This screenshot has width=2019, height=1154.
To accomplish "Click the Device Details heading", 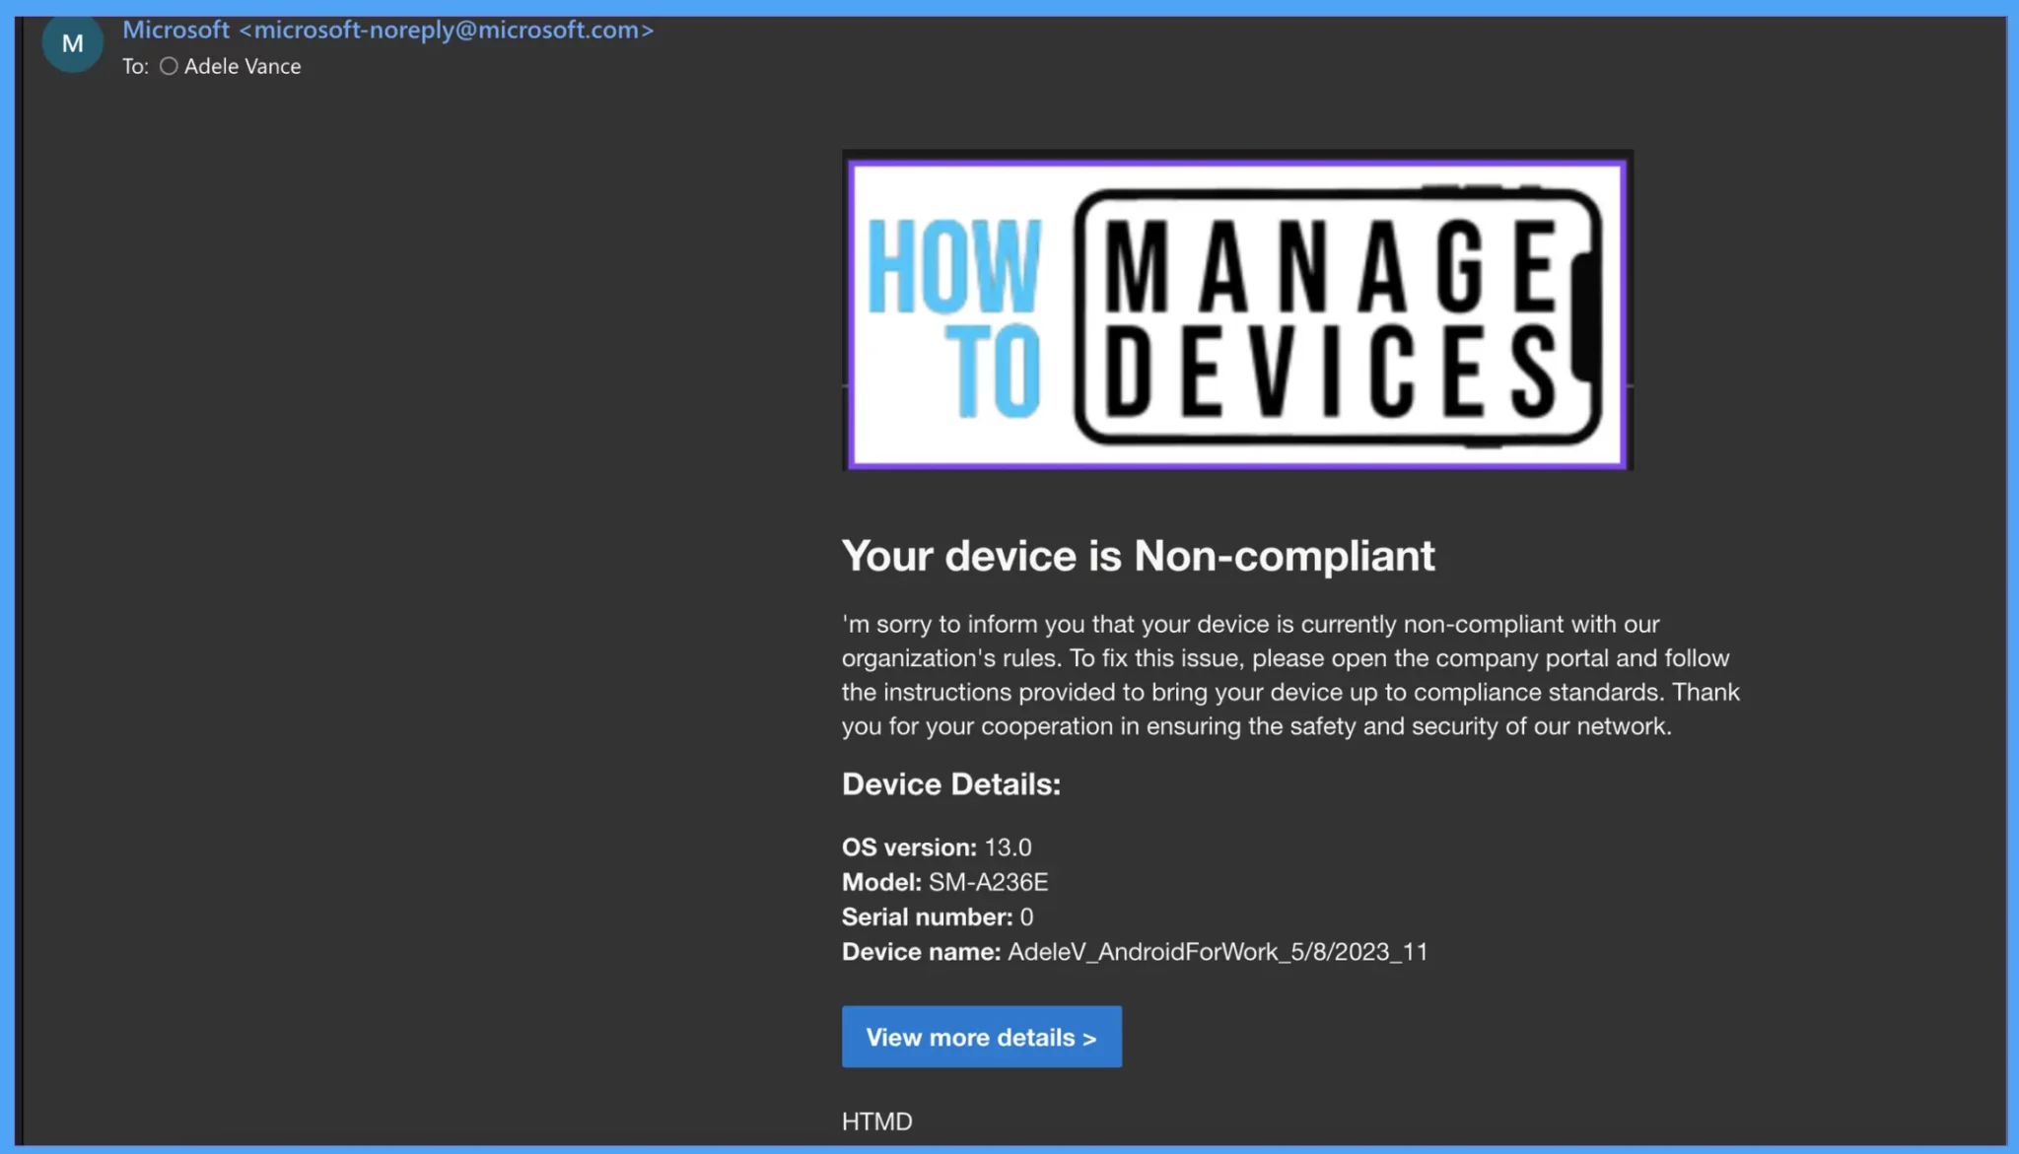I will 950,784.
